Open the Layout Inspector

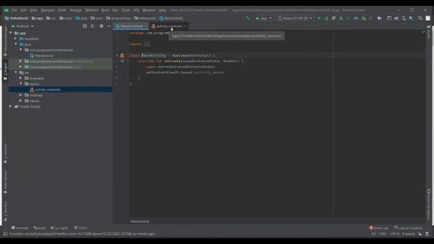pos(408,228)
